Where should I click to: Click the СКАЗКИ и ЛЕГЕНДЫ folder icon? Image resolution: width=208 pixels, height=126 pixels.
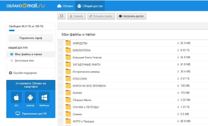click(68, 107)
